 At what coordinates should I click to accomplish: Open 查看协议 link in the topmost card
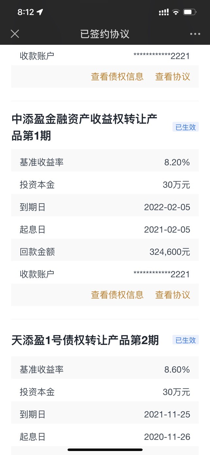click(x=172, y=77)
